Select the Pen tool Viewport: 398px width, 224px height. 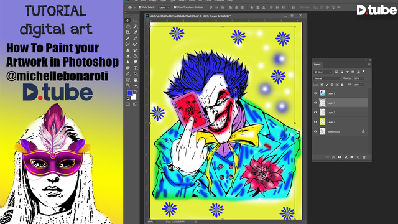[127, 74]
